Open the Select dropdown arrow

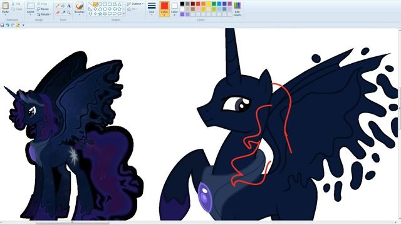coord(31,15)
